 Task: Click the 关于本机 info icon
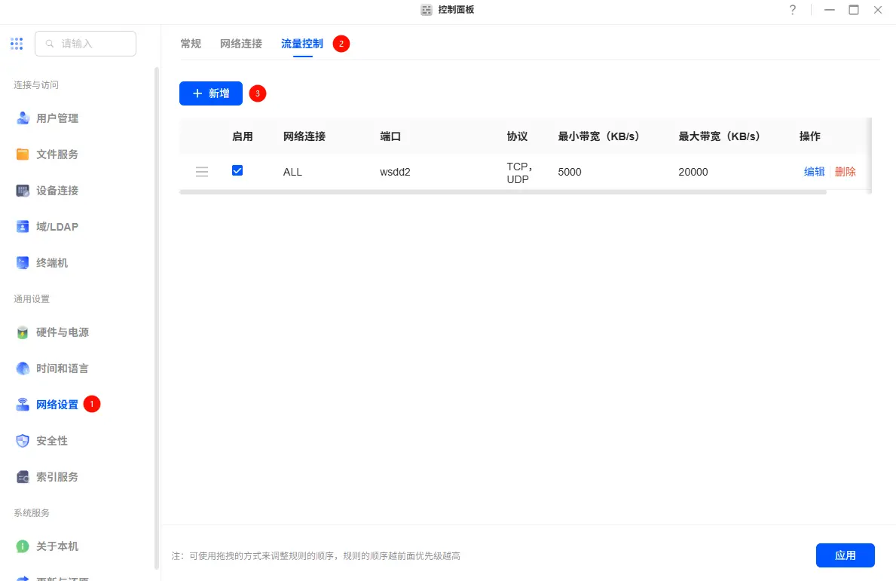(x=23, y=546)
